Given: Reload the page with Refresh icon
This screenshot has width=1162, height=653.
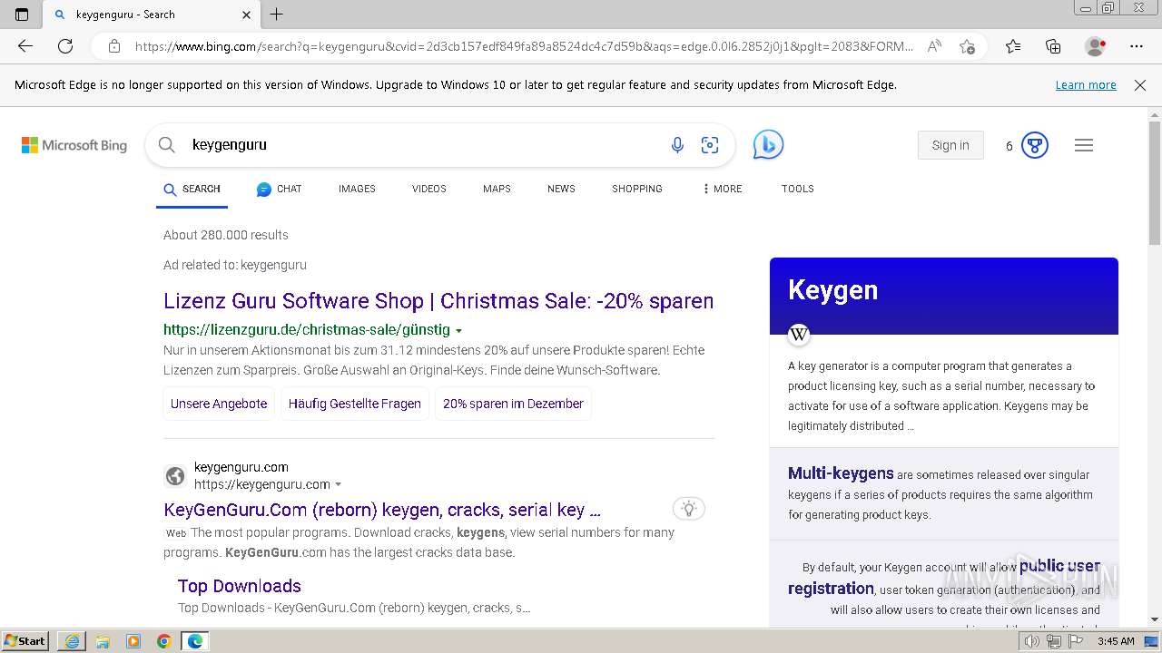Looking at the screenshot, I should point(65,46).
